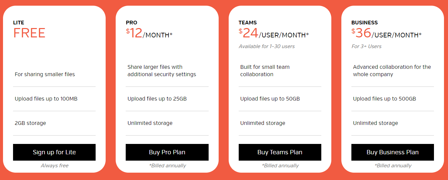Click 'Built for small team collaboration' text
The image size is (448, 180).
265,70
